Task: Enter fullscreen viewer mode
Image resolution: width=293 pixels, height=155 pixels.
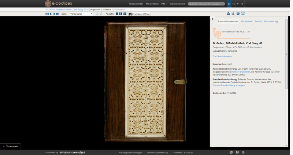Action: (243, 14)
